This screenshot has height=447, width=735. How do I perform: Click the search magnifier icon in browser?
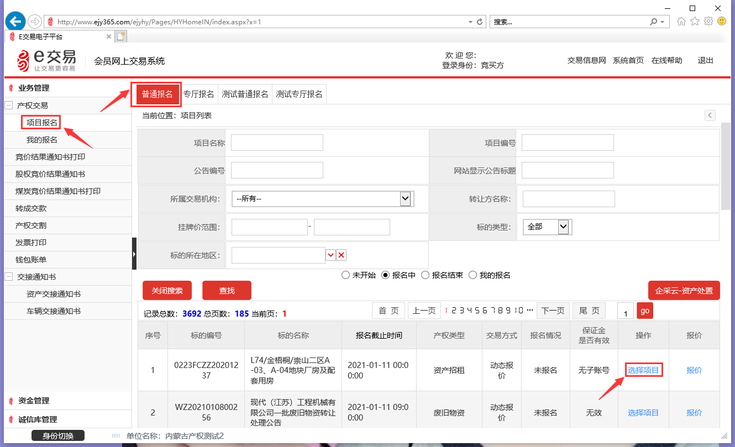point(654,22)
